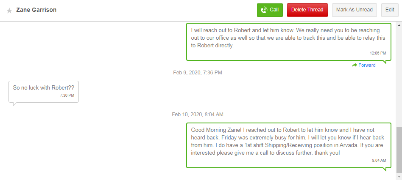The height and width of the screenshot is (180, 402).
Task: Click the phone icon on the Call button
Action: pyautogui.click(x=264, y=10)
